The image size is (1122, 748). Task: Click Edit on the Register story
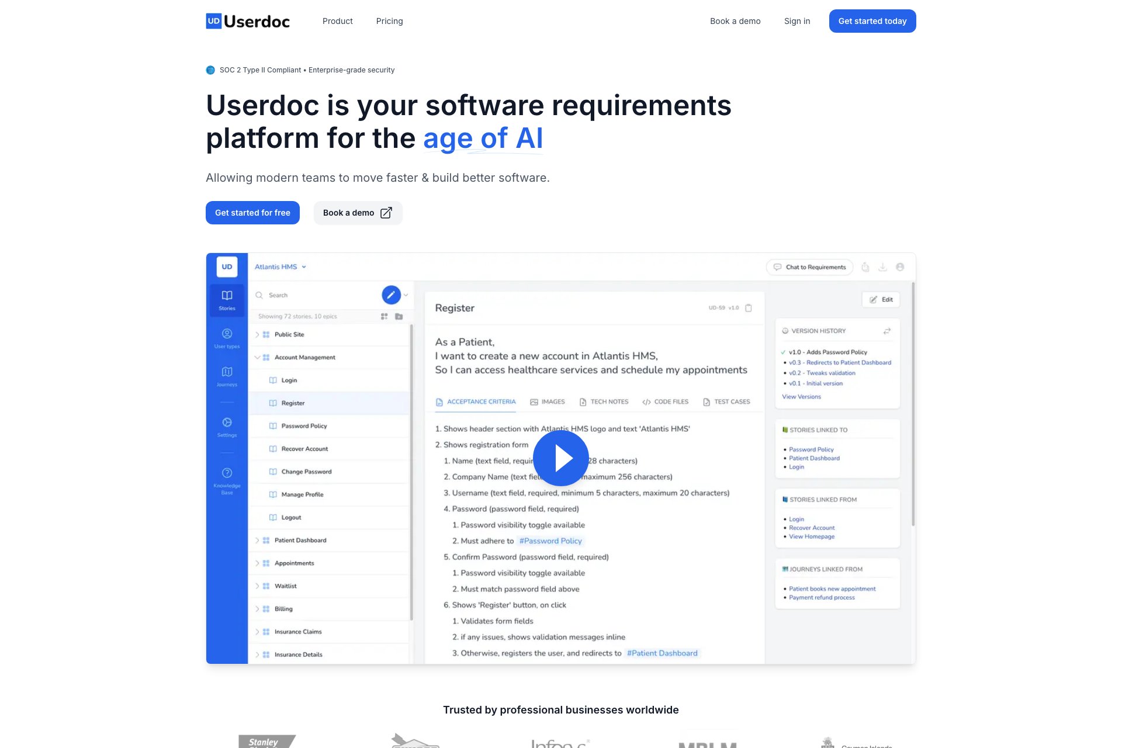(881, 299)
